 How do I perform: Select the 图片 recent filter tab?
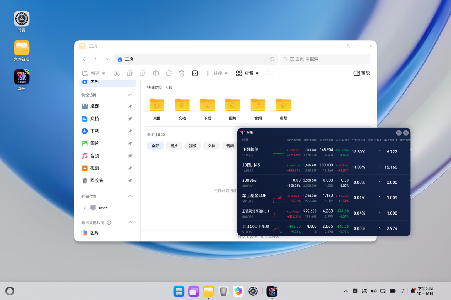[174, 146]
